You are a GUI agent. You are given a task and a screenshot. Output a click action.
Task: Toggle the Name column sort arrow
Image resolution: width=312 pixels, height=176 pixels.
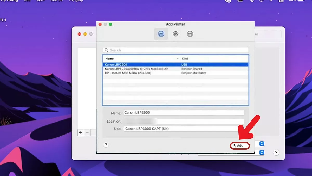click(178, 59)
